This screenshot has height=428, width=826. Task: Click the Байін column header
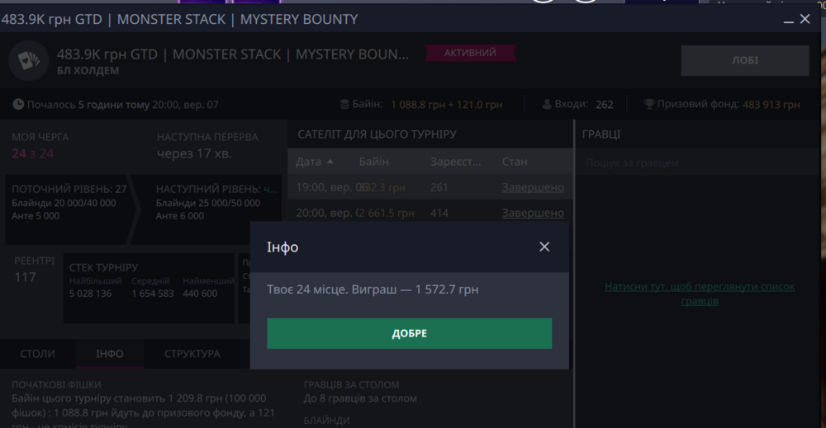point(373,162)
